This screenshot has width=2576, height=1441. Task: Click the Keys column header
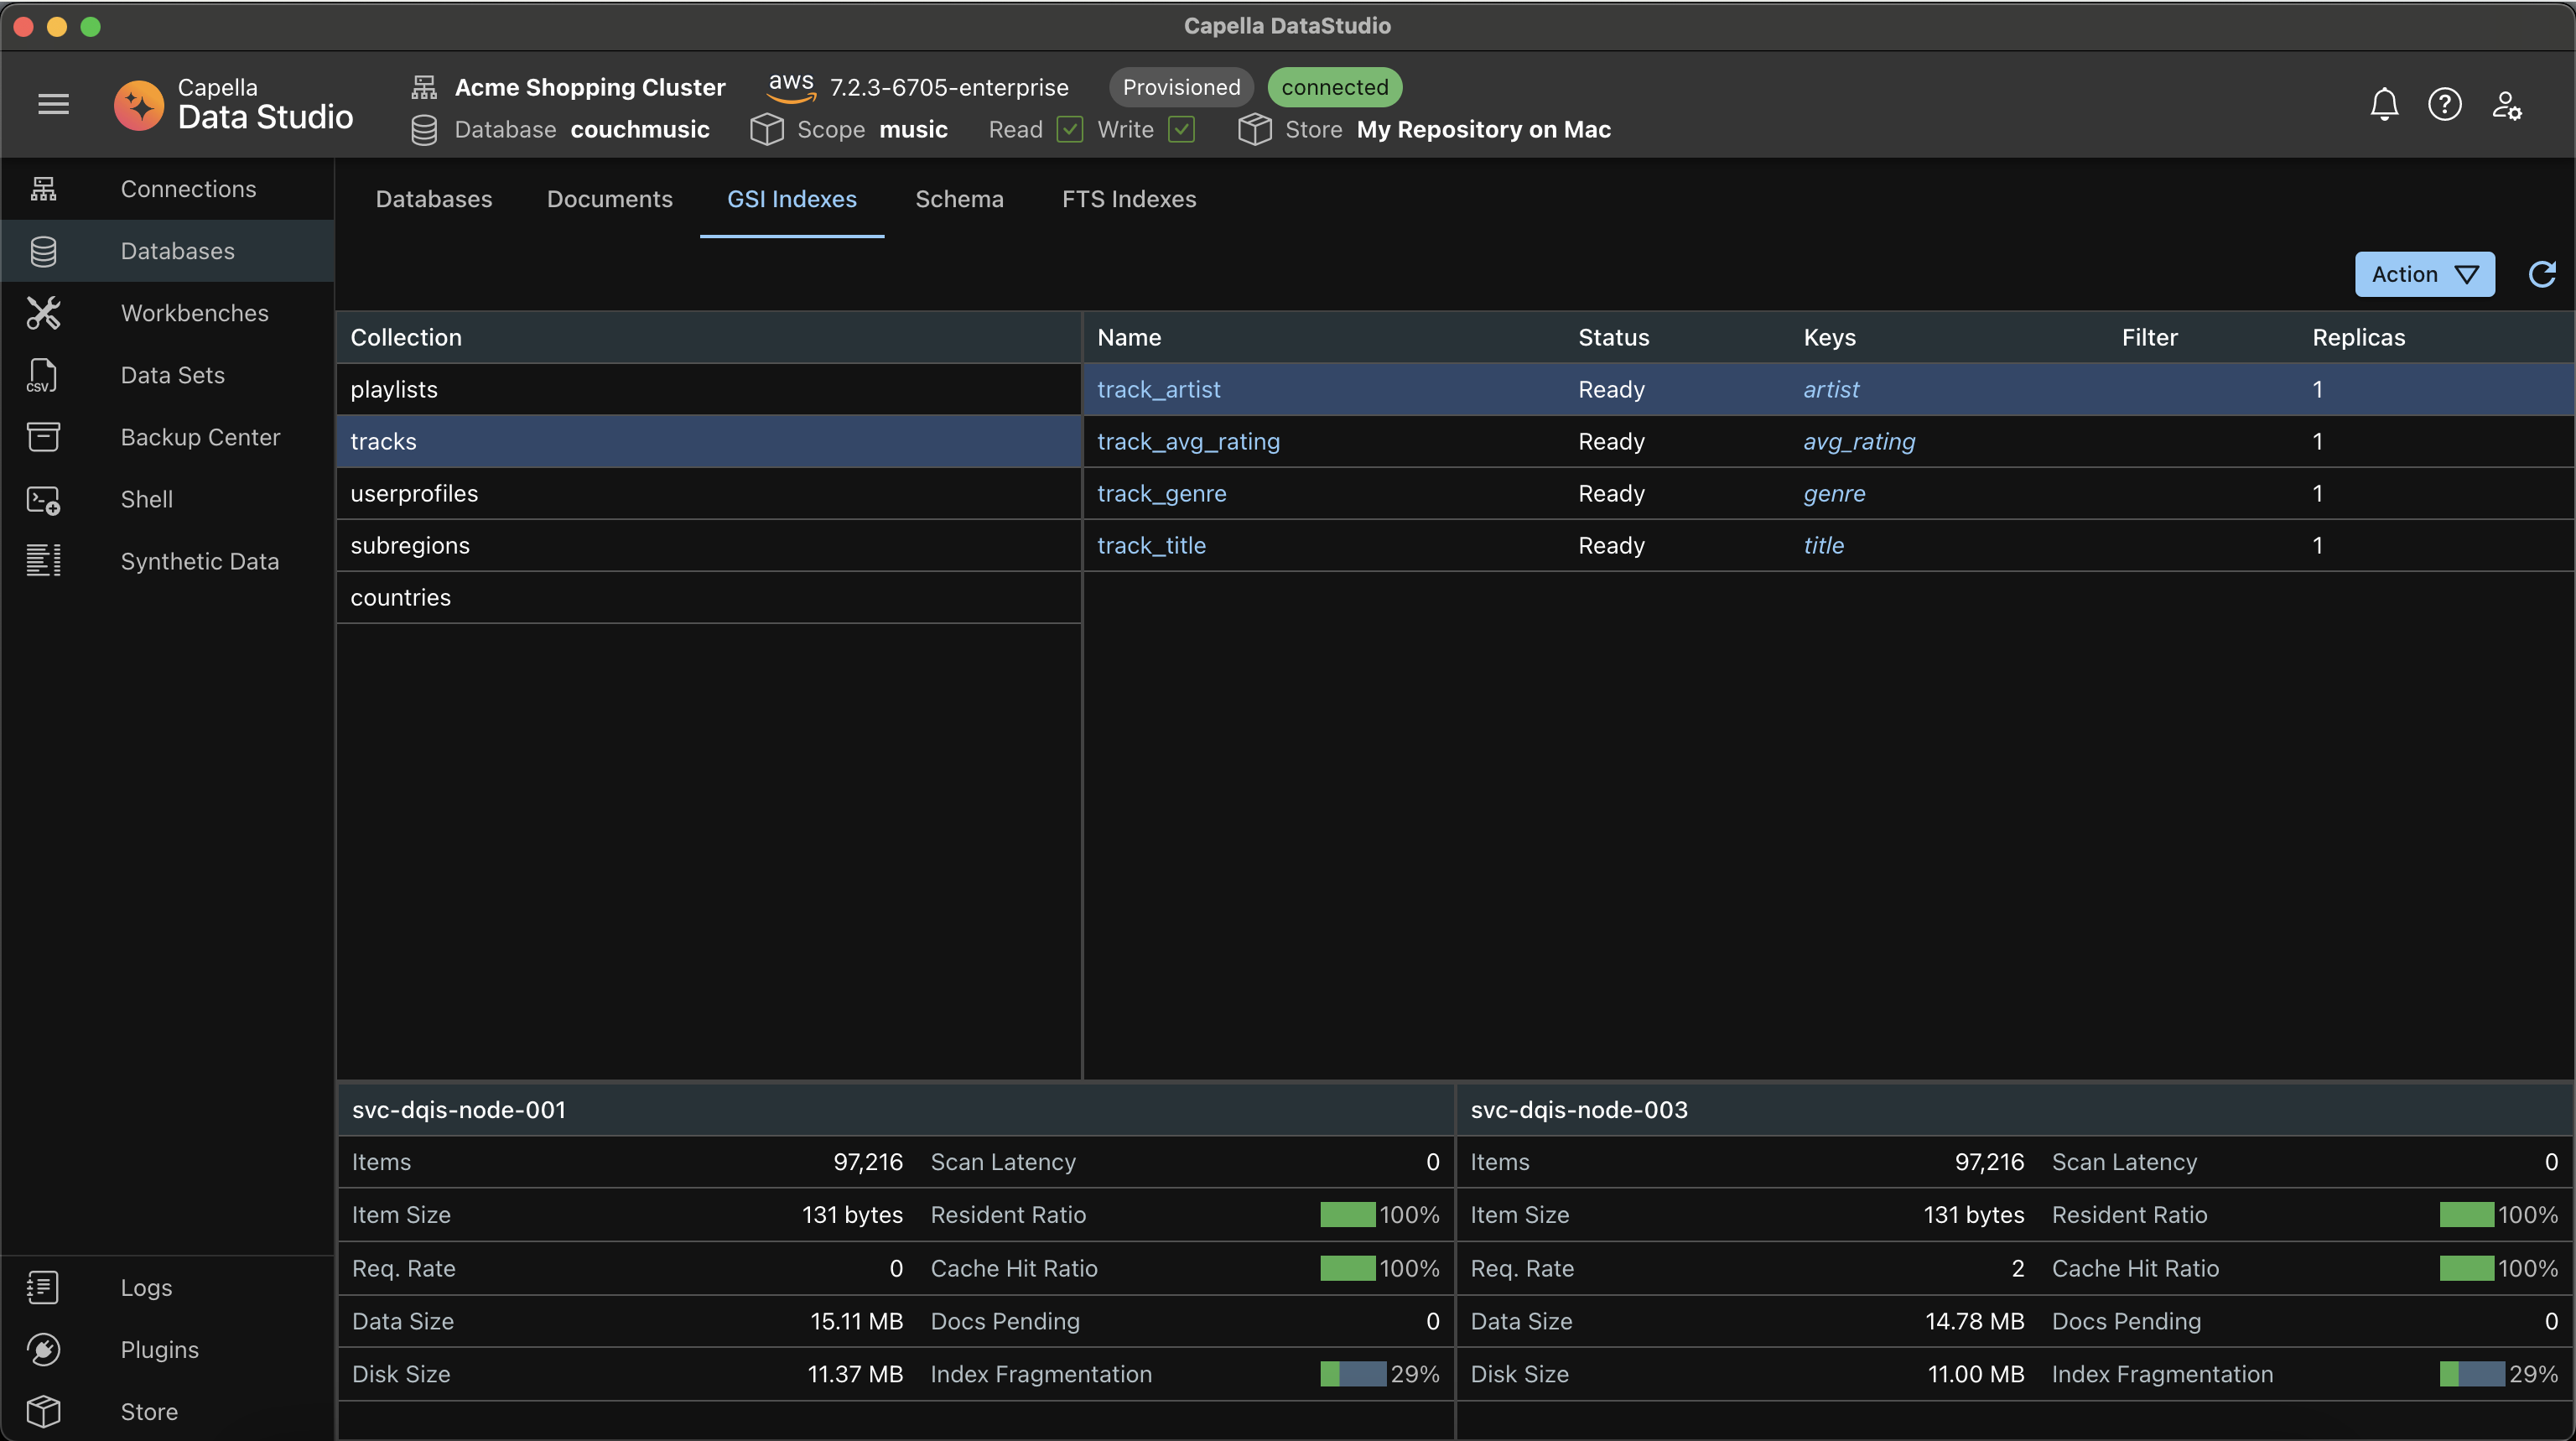point(1829,337)
